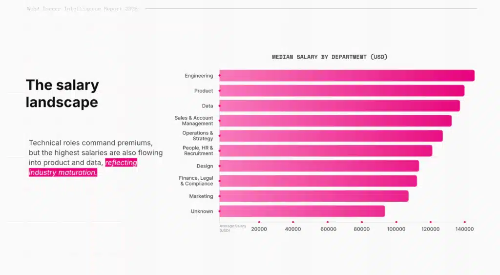Click the "Unknown" category label text
Screen dimensions: 500x275
click(202, 212)
